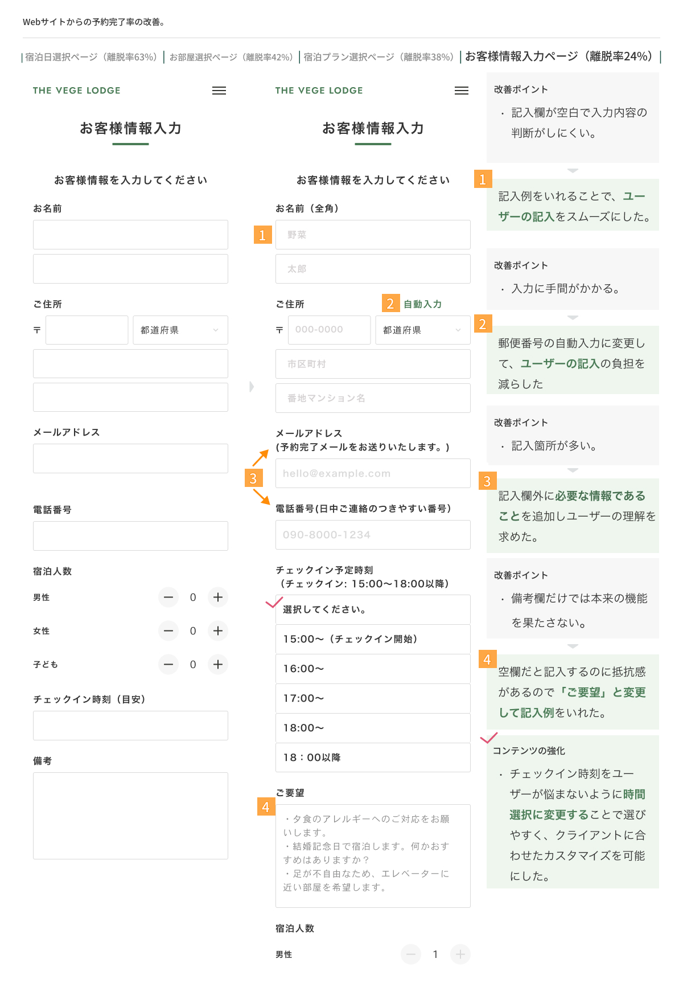Expand 都道府県 dropdown in right form
This screenshot has height=987, width=683.
[423, 330]
